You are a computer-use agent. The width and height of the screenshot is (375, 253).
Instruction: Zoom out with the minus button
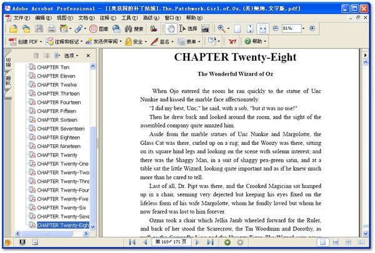coord(276,29)
